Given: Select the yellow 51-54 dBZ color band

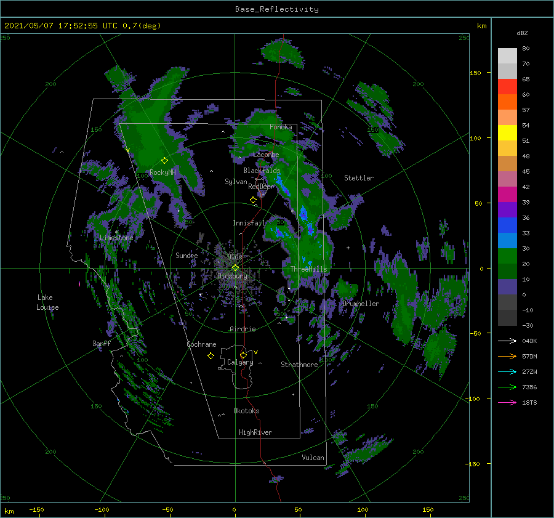Looking at the screenshot, I should [x=507, y=132].
